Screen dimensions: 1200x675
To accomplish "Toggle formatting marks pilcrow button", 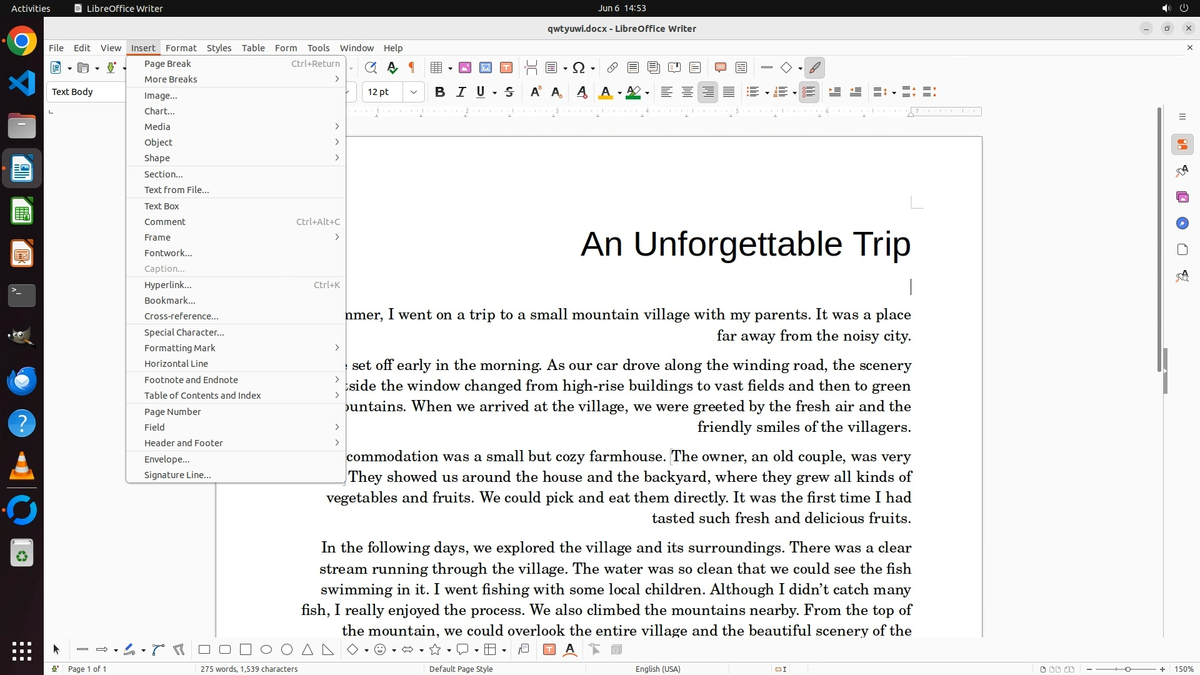I will click(x=412, y=68).
